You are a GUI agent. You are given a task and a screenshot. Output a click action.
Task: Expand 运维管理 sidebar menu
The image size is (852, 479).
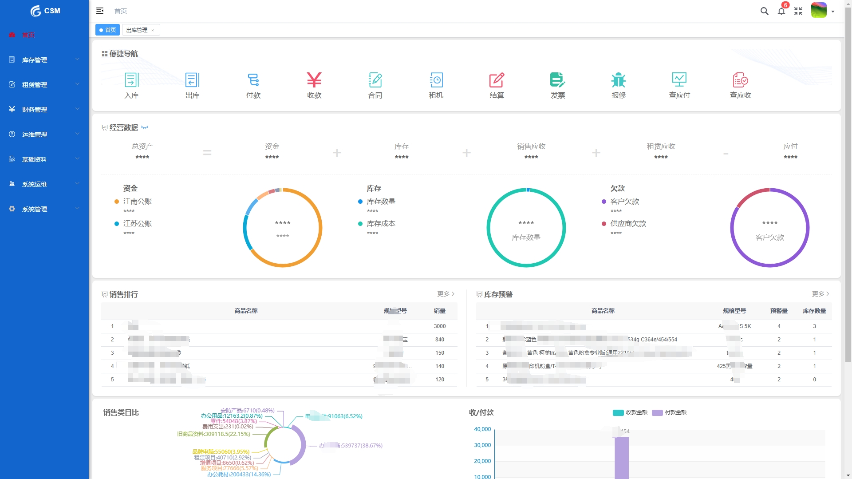pos(44,134)
